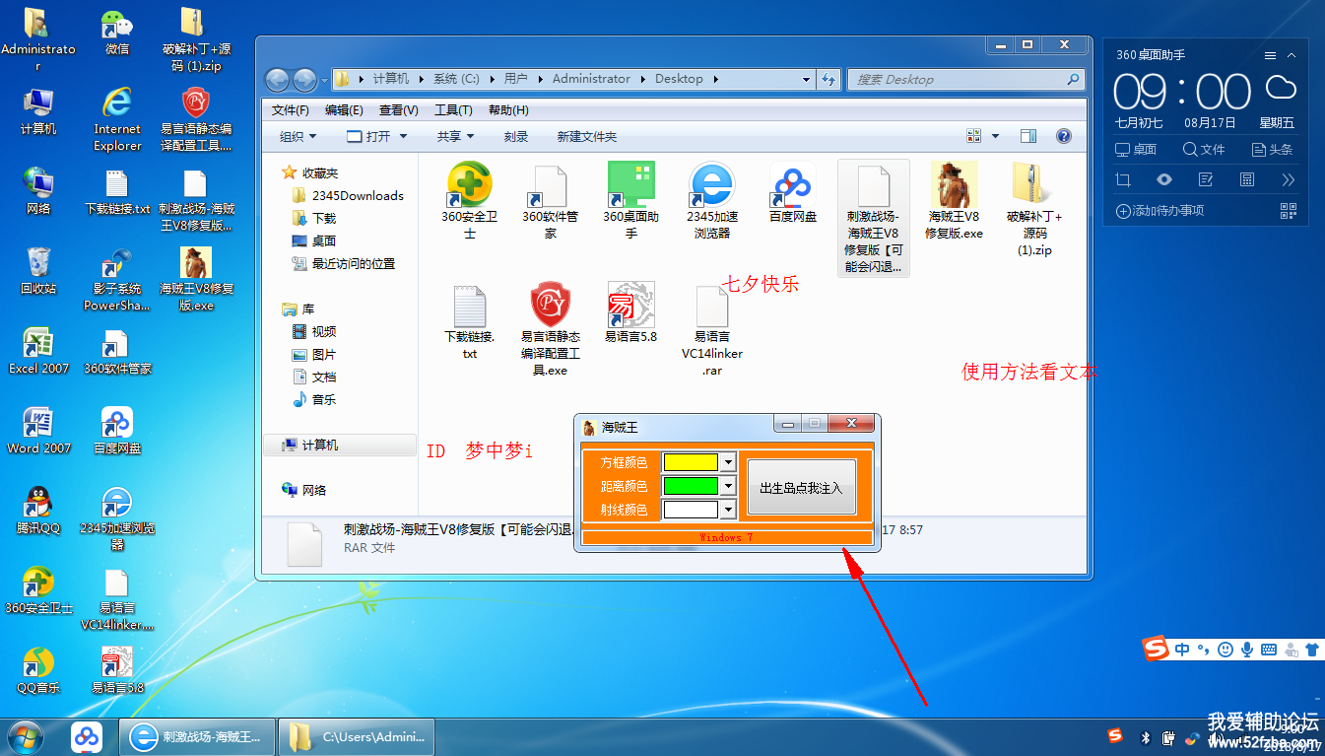Select 360安全卫士 shortcut in the Explorer file list

470,201
